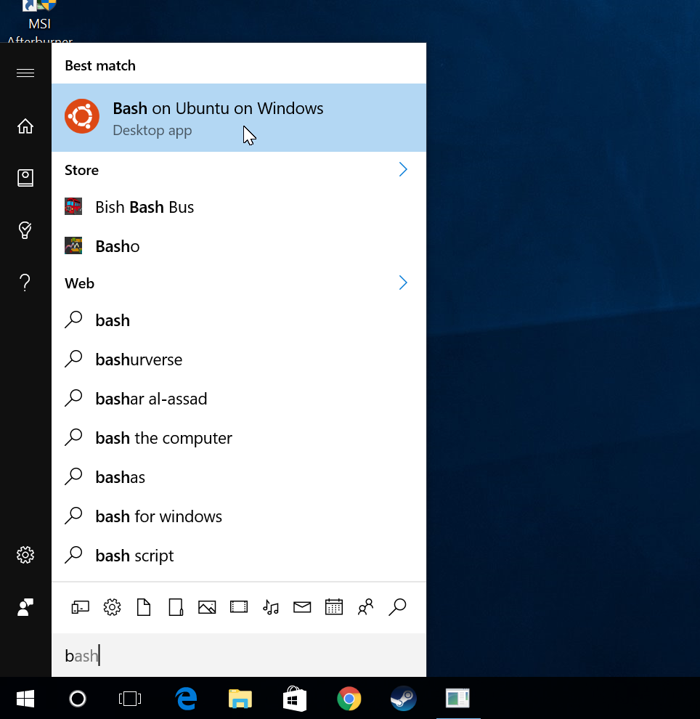Filter search results by Photos
Viewport: 700px width, 719px height.
(x=207, y=608)
